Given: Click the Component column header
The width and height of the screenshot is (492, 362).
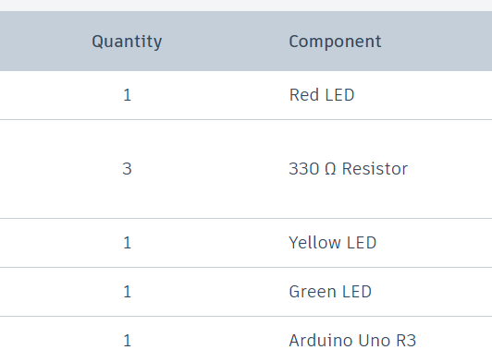Looking at the screenshot, I should pyautogui.click(x=335, y=42).
